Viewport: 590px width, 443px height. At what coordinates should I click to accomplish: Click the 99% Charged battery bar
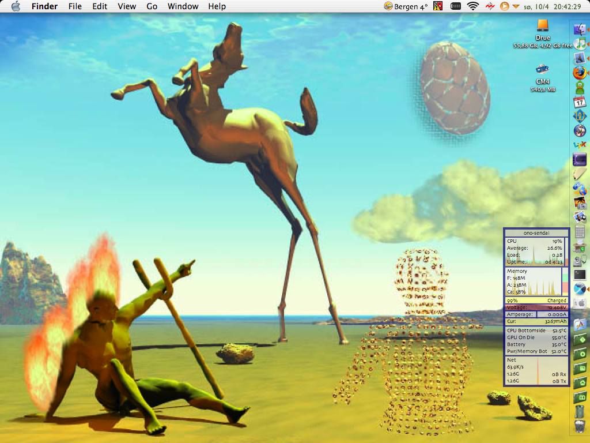(x=536, y=301)
